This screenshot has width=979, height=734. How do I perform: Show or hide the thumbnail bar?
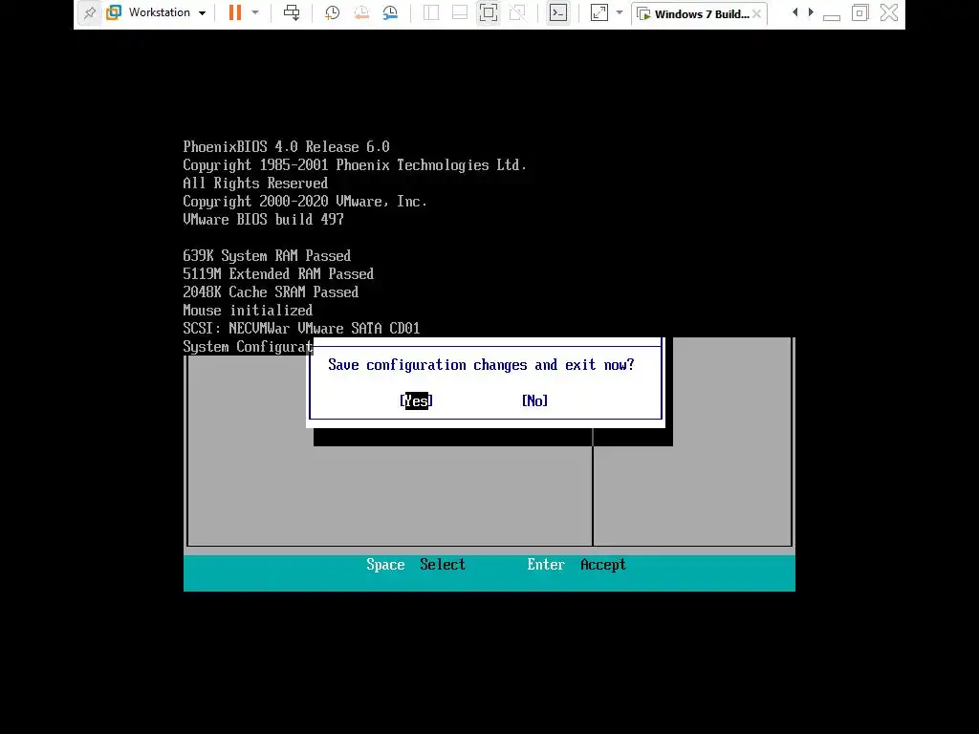pyautogui.click(x=460, y=13)
